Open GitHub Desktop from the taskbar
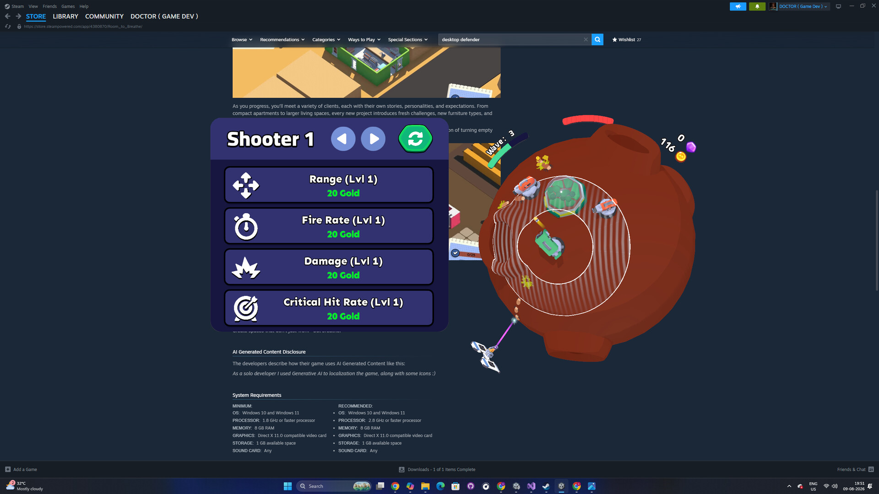The height and width of the screenshot is (494, 879). tap(471, 486)
